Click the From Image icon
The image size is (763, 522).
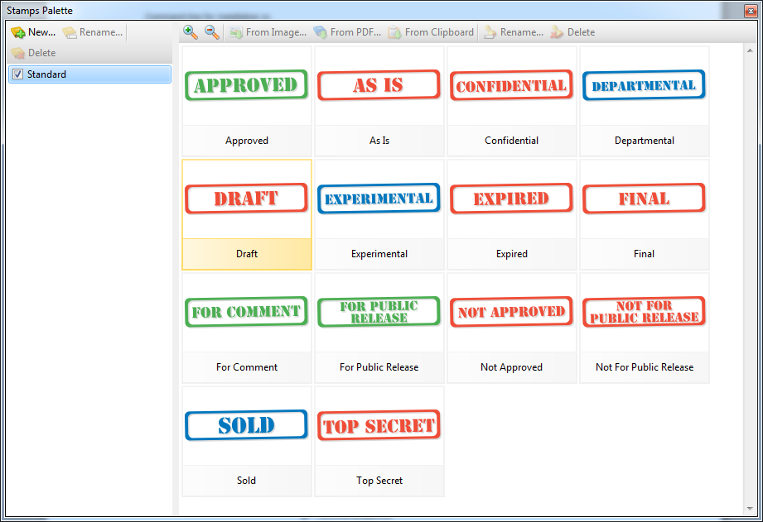click(x=236, y=32)
